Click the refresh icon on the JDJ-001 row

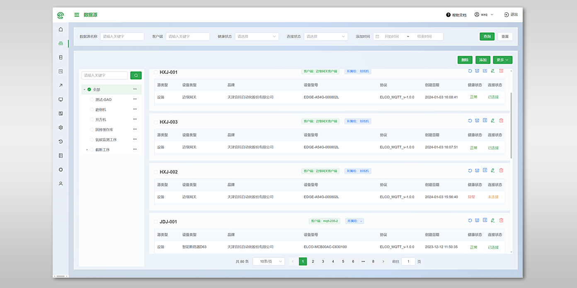[470, 221]
